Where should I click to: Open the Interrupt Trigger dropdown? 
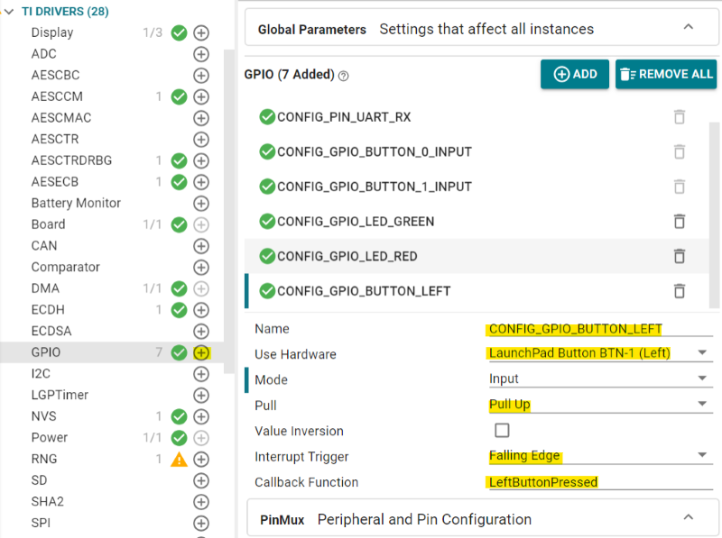(701, 456)
